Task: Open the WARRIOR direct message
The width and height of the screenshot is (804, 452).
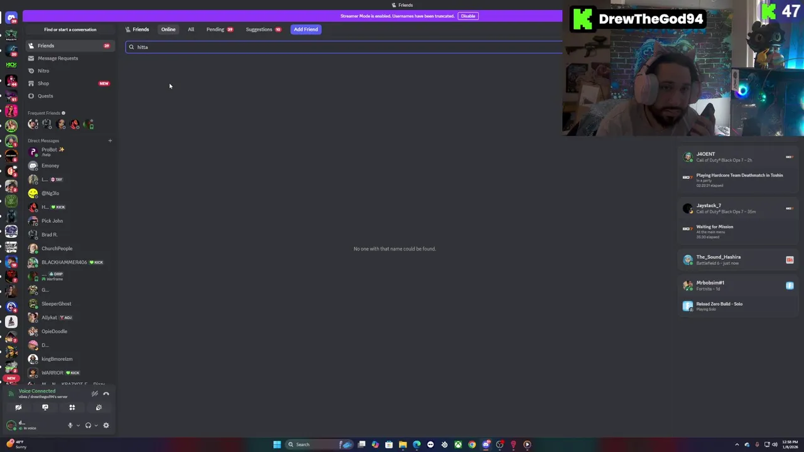Action: [70, 373]
